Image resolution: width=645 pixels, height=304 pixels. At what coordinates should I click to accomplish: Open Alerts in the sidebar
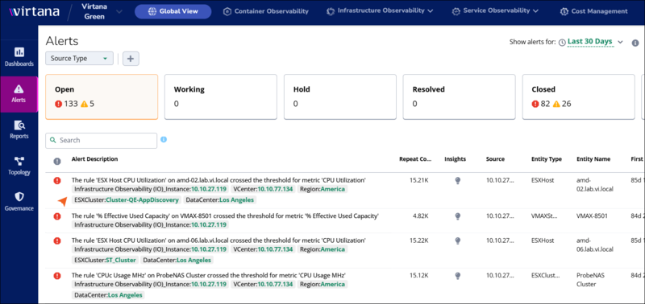(19, 94)
